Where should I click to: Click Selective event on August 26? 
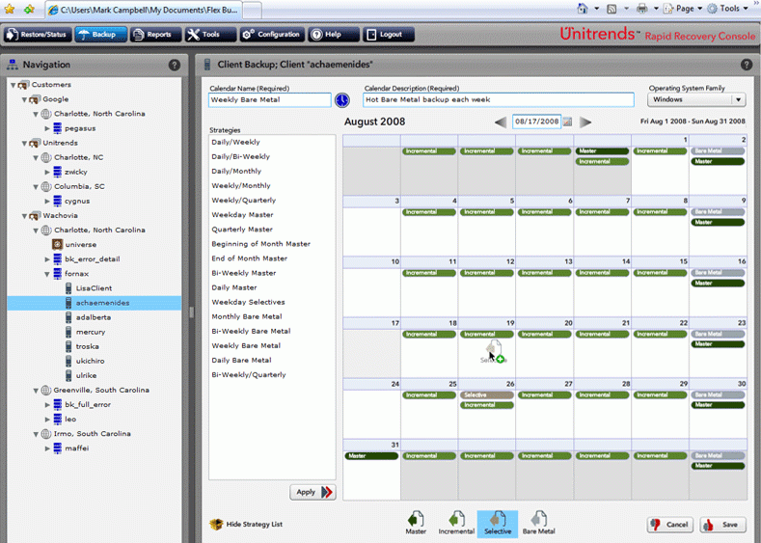(486, 395)
